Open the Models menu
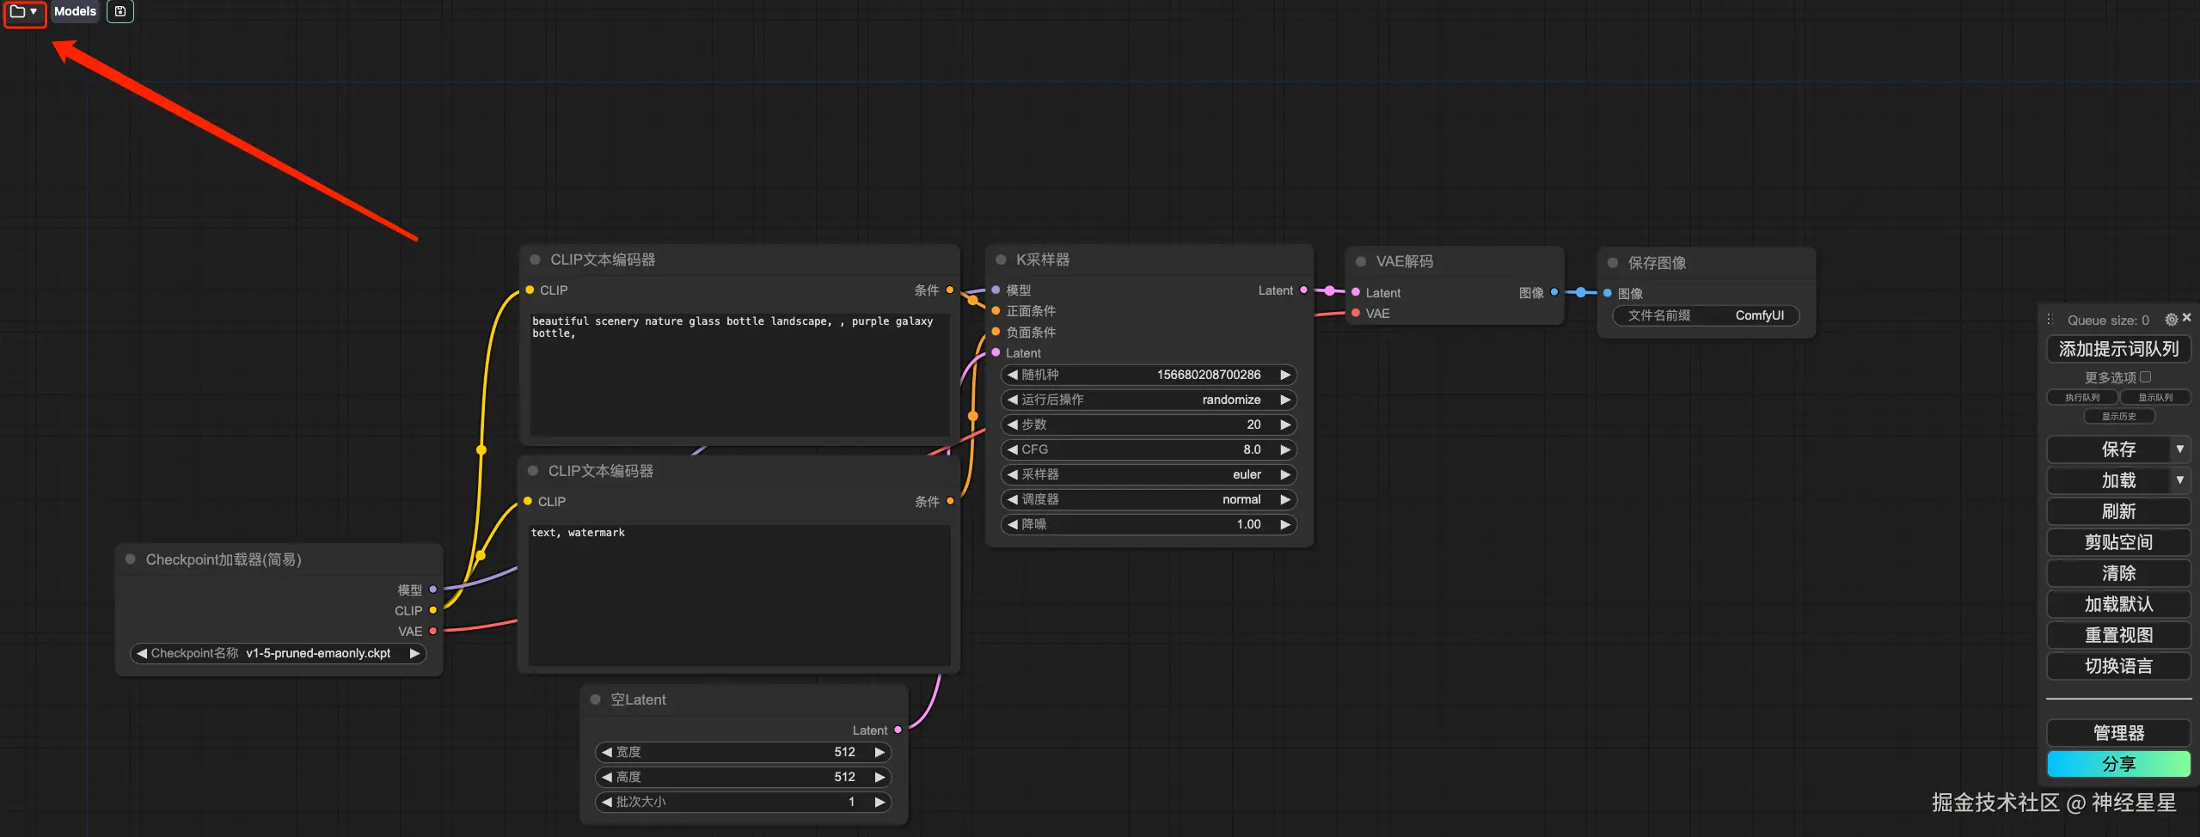The width and height of the screenshot is (2200, 837). pyautogui.click(x=75, y=12)
